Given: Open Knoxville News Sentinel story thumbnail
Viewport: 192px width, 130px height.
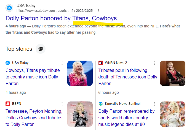Looking at the screenshot, I should (x=173, y=114).
